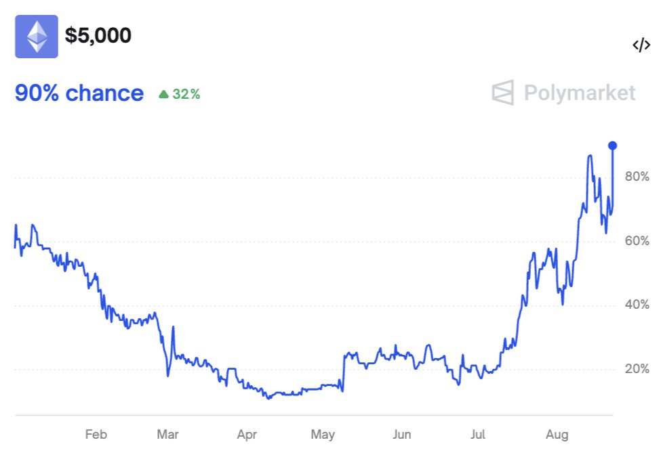Open the $5,000 market title

coord(98,35)
